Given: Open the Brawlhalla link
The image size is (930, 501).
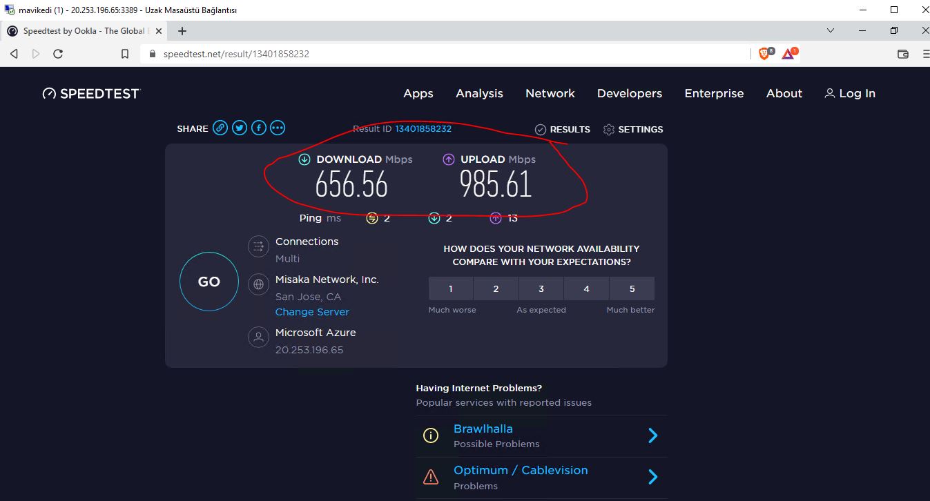Looking at the screenshot, I should (483, 429).
